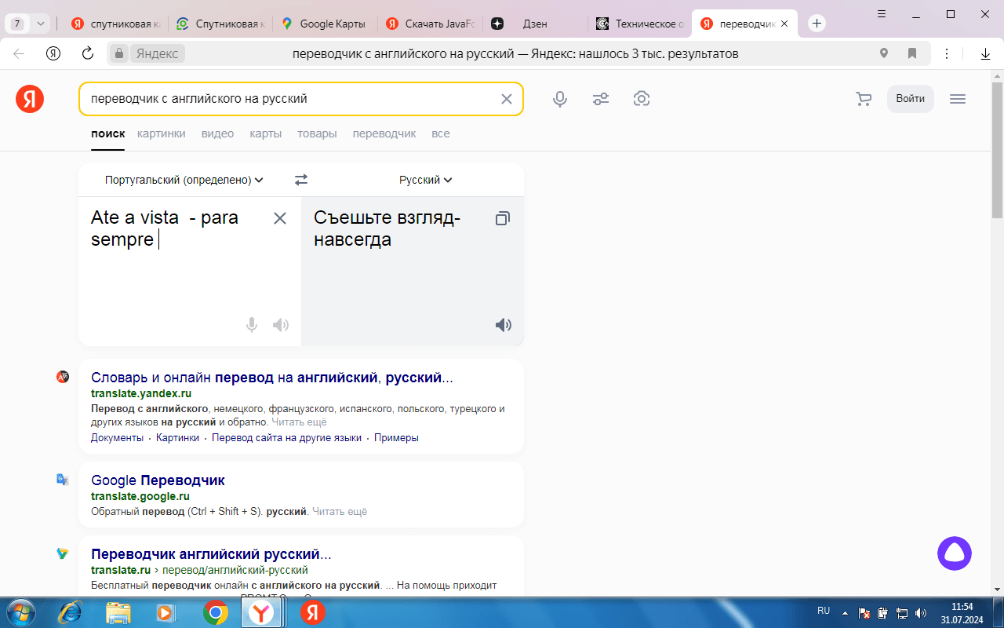
Task: Start voice search with the microphone icon
Action: [x=560, y=99]
